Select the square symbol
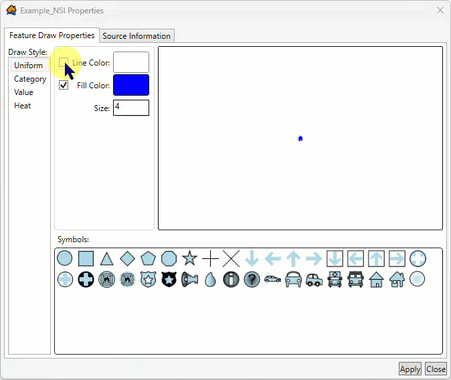Image resolution: width=451 pixels, height=380 pixels. tap(86, 258)
